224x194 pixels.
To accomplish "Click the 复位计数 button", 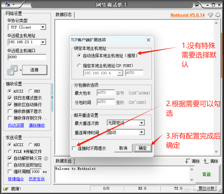I will (x=207, y=188).
